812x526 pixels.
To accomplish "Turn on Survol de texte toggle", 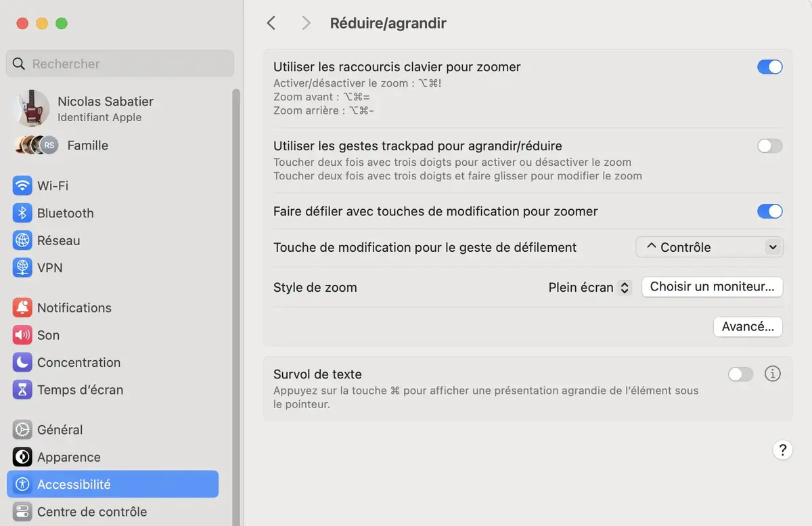I will [x=740, y=374].
